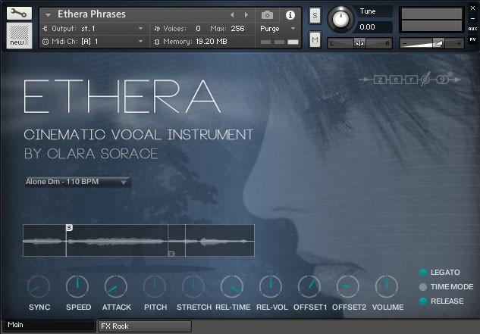Open the instrument info icon
480x334 pixels.
point(290,15)
